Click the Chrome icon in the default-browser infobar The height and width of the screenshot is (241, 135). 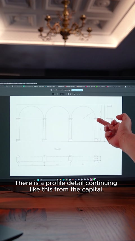click(x=51, y=90)
